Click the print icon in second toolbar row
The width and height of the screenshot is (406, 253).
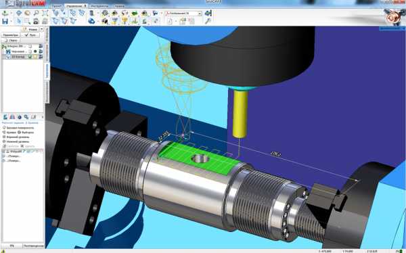click(36, 21)
